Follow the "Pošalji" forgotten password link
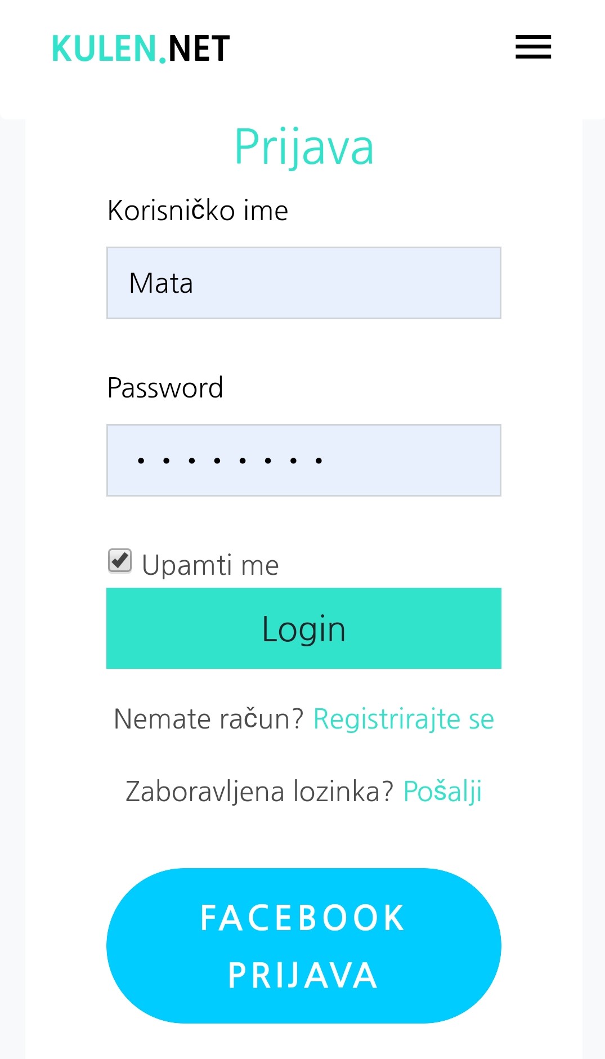Image resolution: width=605 pixels, height=1059 pixels. pos(442,792)
